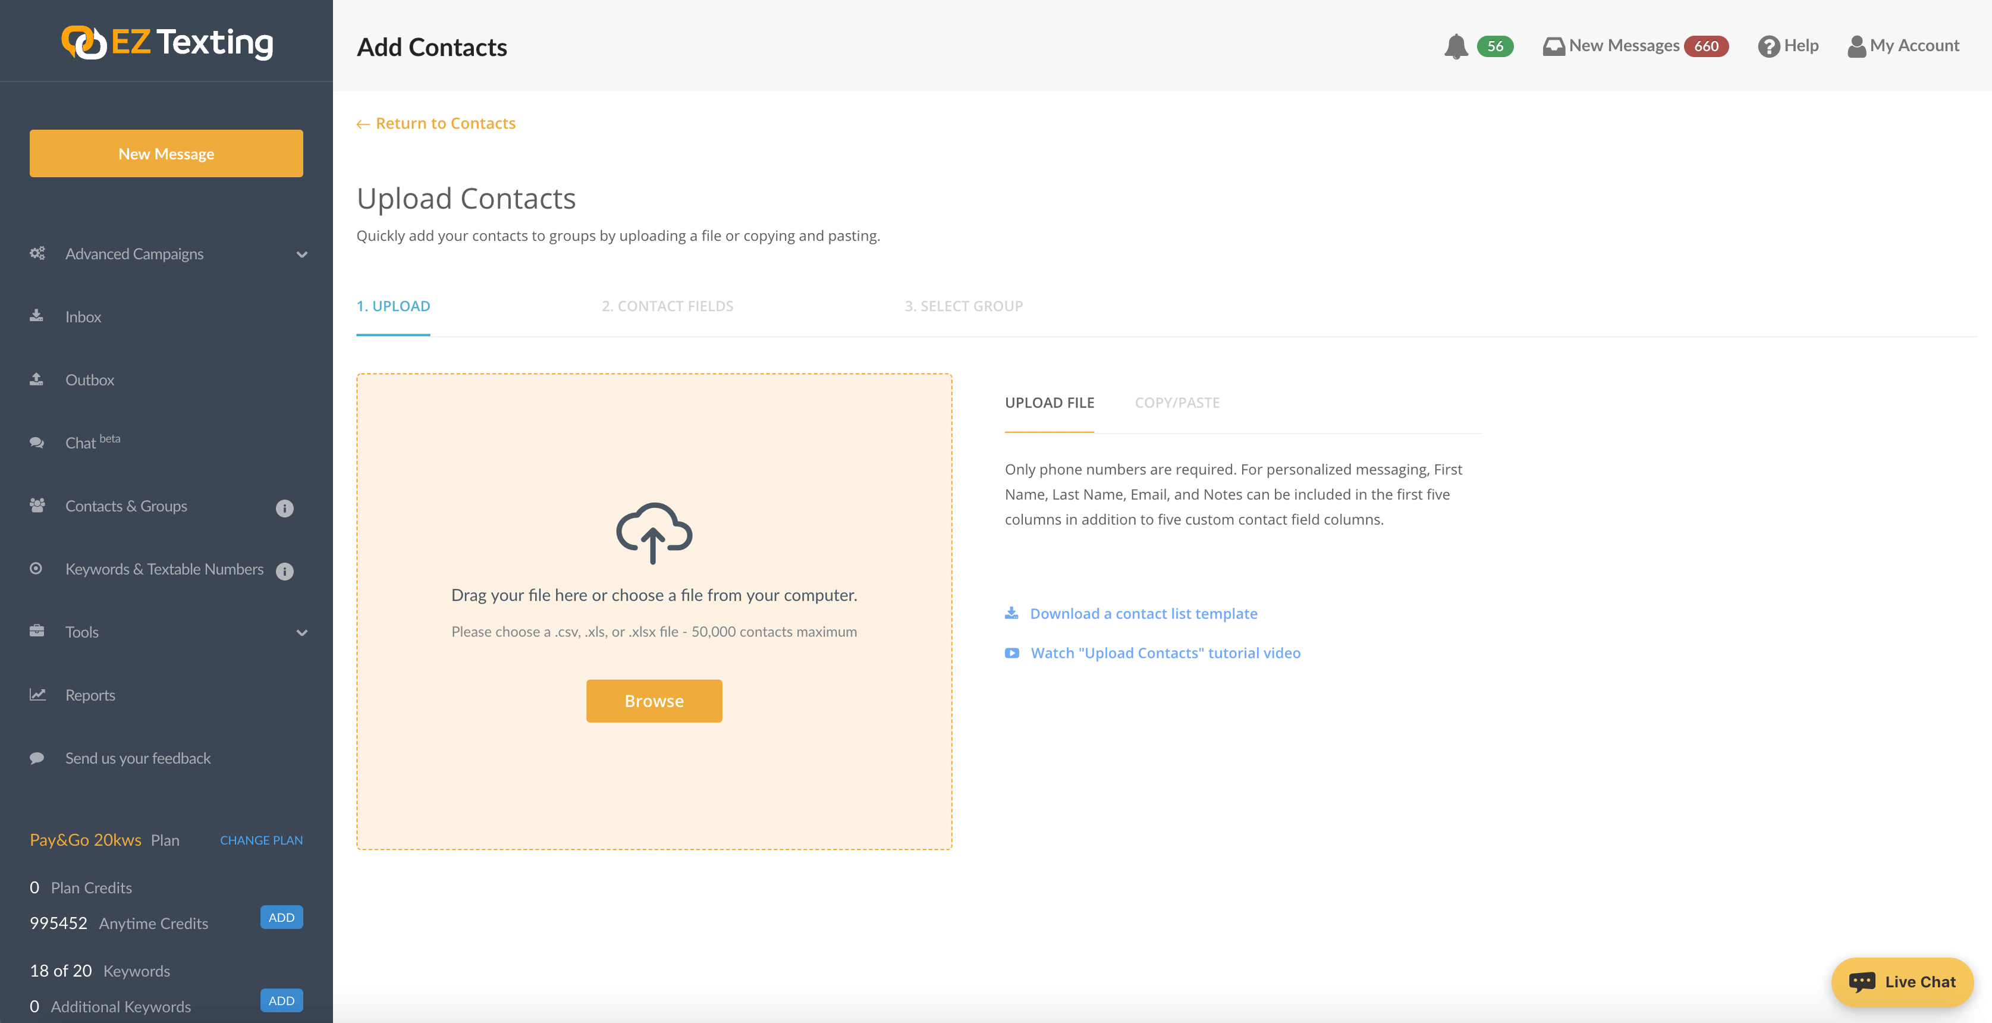Screen dimensions: 1992x1023
Task: Click the cloud upload icon in the drop zone
Action: pos(653,533)
